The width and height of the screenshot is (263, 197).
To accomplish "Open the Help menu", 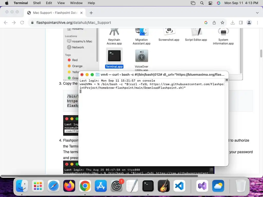I will point(91,3).
